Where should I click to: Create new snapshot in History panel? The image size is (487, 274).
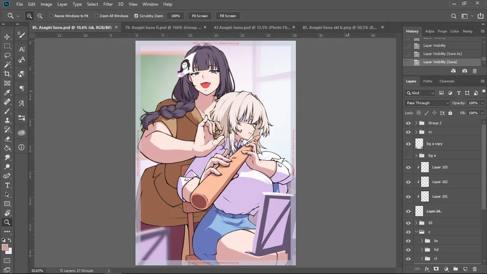(465, 71)
